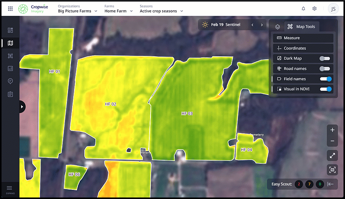Open the app launcher grid icon

(10, 8)
